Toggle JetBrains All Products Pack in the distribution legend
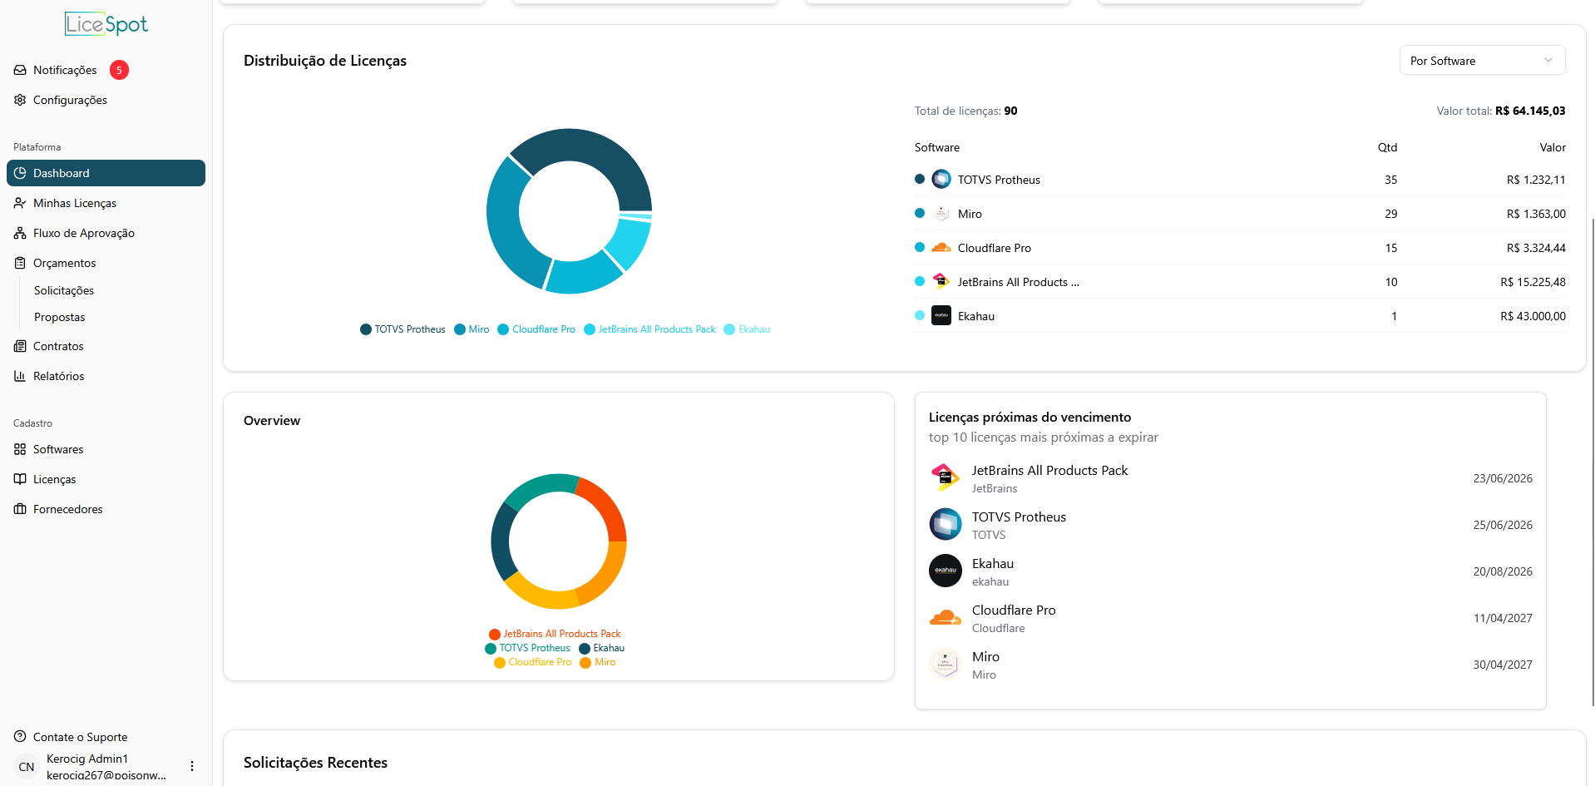Screen dimensions: 1595x786 pyautogui.click(x=649, y=329)
